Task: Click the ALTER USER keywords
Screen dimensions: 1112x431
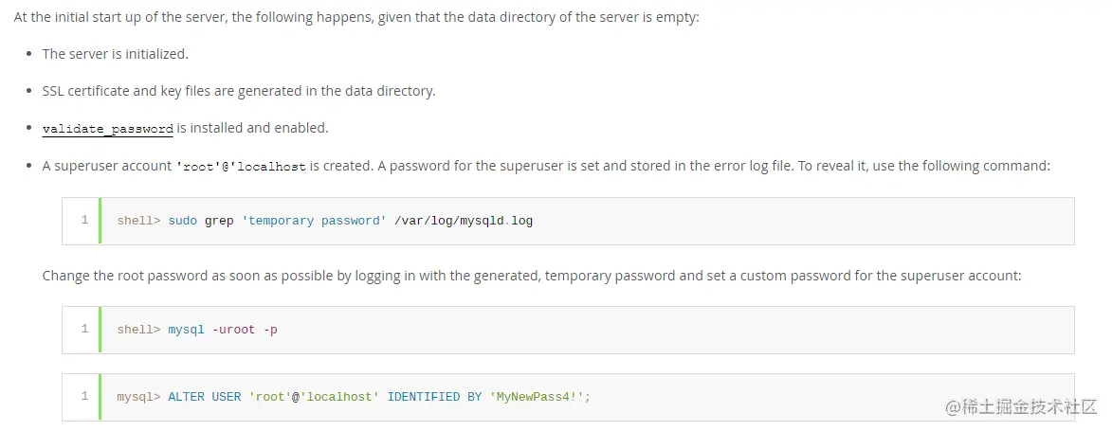Action: point(205,396)
